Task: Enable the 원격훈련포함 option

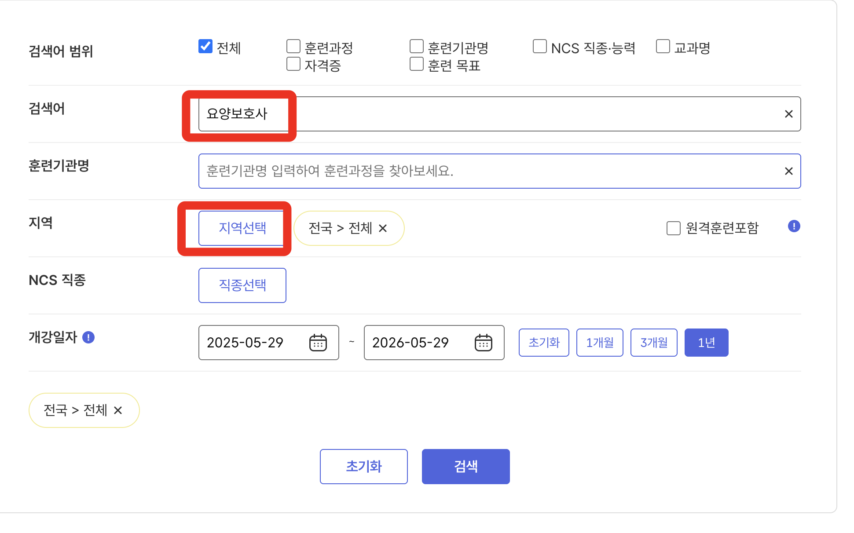Action: click(673, 228)
